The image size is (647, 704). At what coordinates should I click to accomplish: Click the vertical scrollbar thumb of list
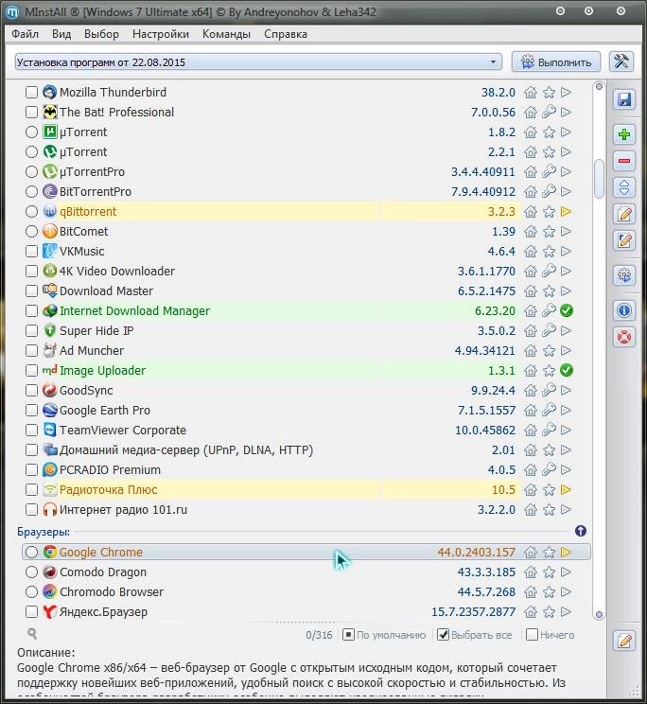(599, 178)
